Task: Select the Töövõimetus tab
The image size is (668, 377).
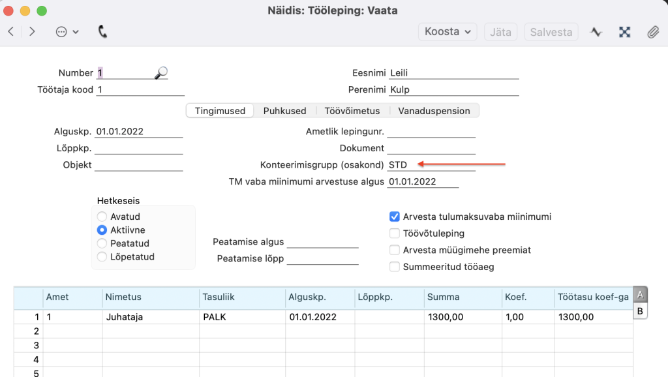Action: (x=352, y=111)
